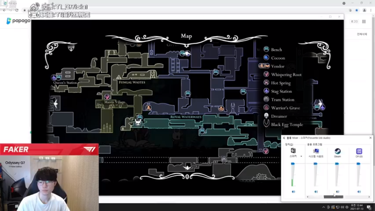Open the Papago apps grid icon
Viewport: 375px width, 211px height.
click(364, 22)
